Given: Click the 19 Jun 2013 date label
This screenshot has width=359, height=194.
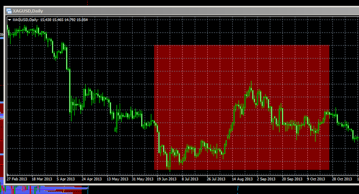Looking at the screenshot, I should point(167,179).
